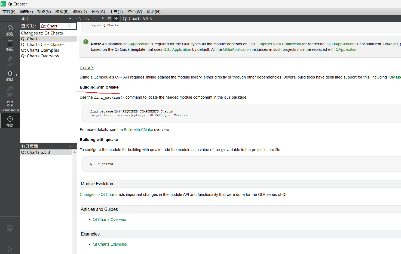Select 'Qt Charts' index entry

pos(48,39)
